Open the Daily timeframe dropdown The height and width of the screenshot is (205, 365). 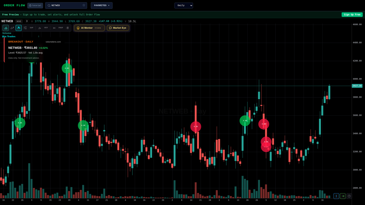(183, 5)
